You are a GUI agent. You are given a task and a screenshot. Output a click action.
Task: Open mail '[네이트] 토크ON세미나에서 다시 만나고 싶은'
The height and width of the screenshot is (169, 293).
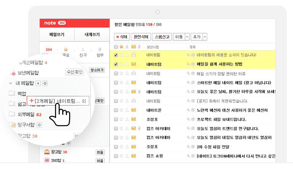(x=236, y=156)
